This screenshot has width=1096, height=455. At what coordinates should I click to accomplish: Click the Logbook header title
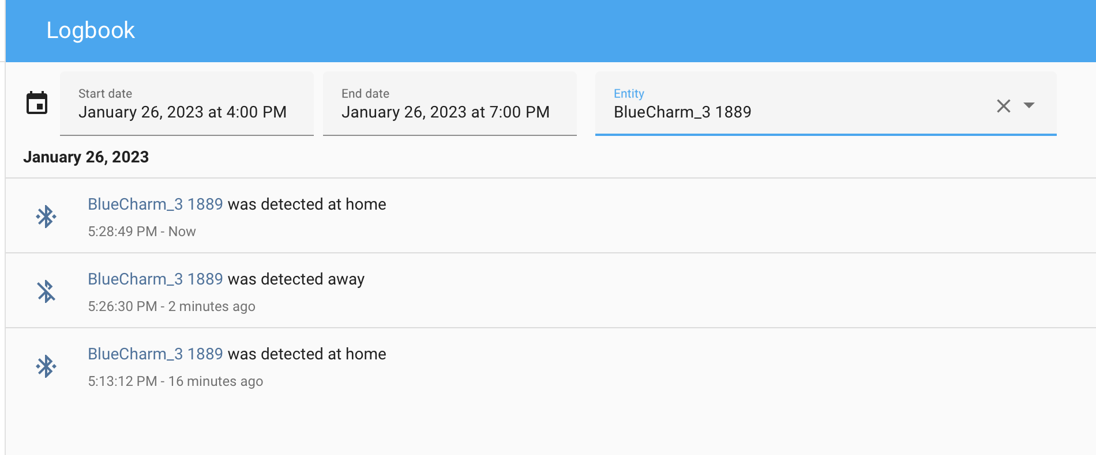coord(91,30)
